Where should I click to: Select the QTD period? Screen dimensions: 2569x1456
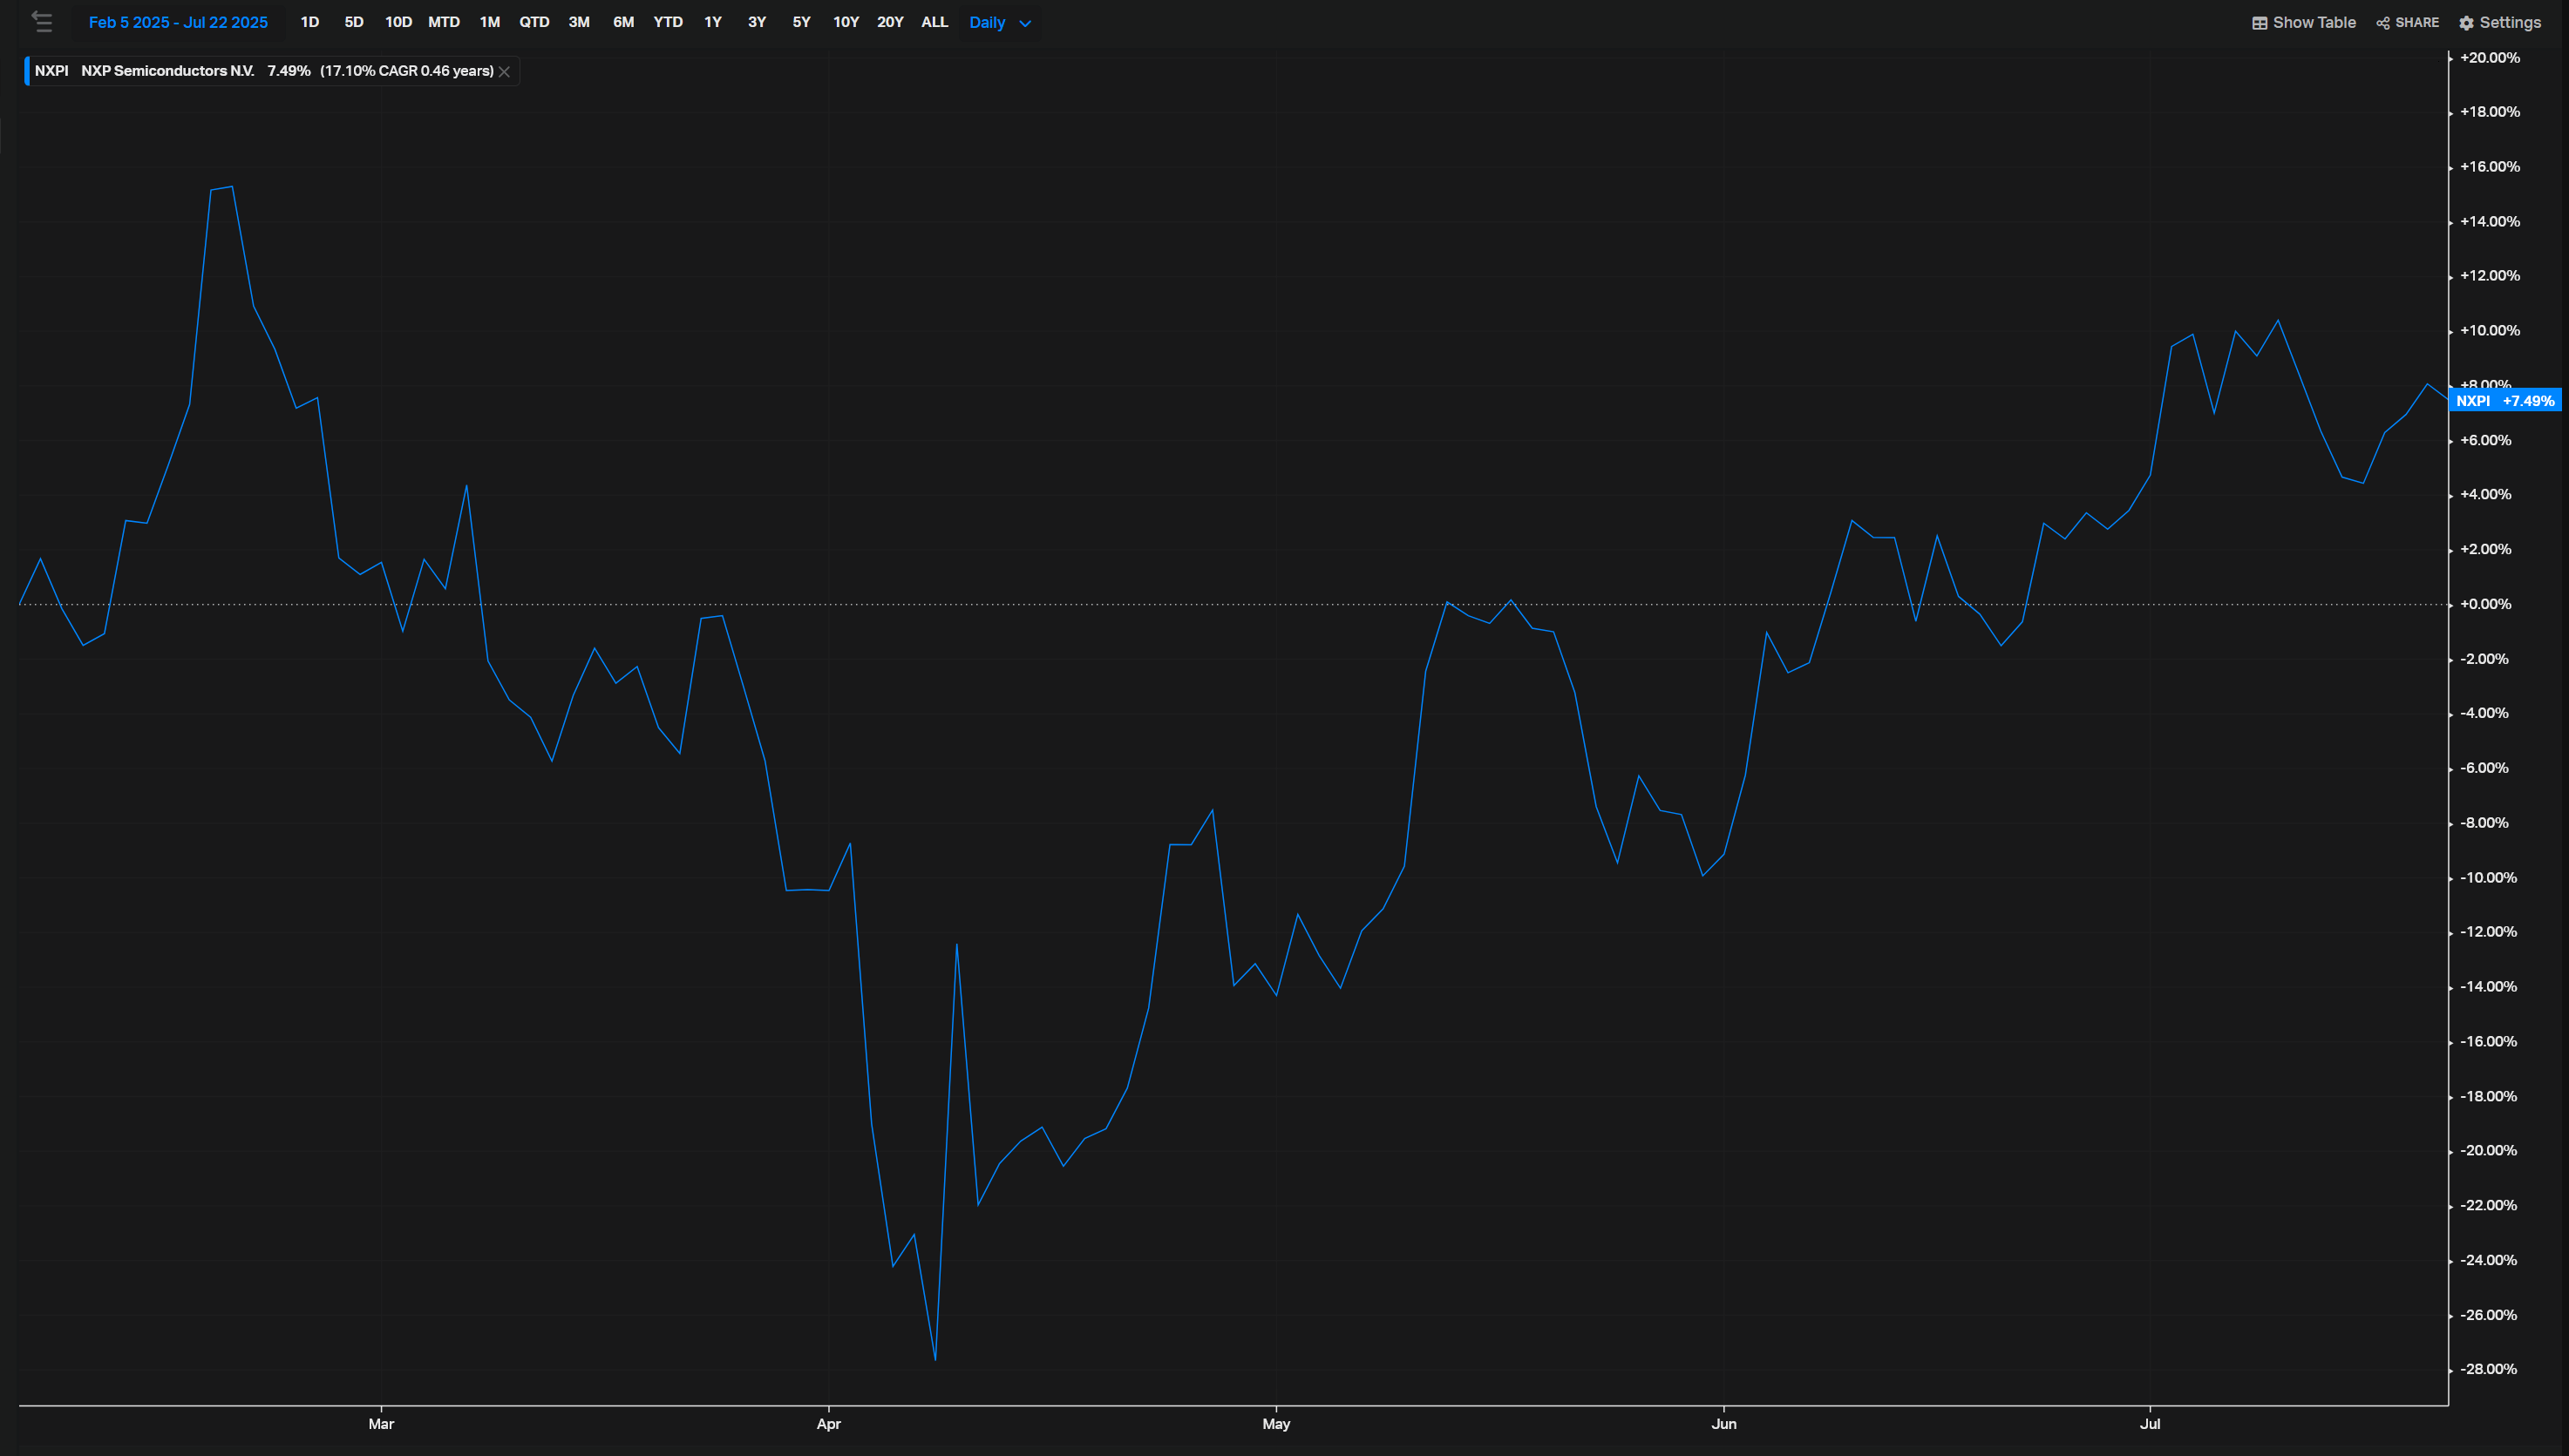click(535, 22)
